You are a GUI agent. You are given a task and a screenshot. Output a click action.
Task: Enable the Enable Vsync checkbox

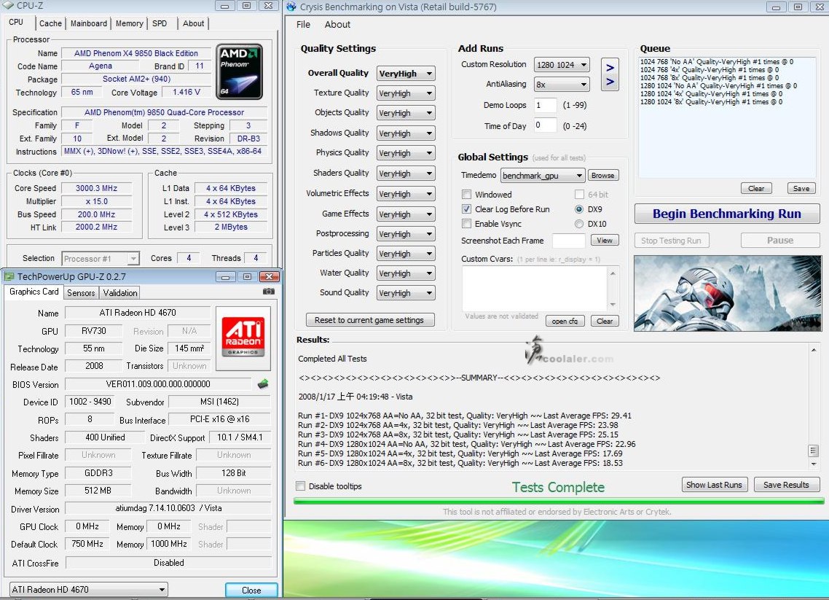click(466, 223)
